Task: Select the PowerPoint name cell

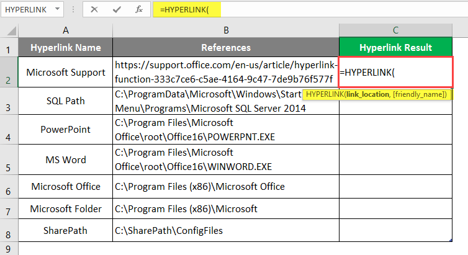Action: (66, 130)
